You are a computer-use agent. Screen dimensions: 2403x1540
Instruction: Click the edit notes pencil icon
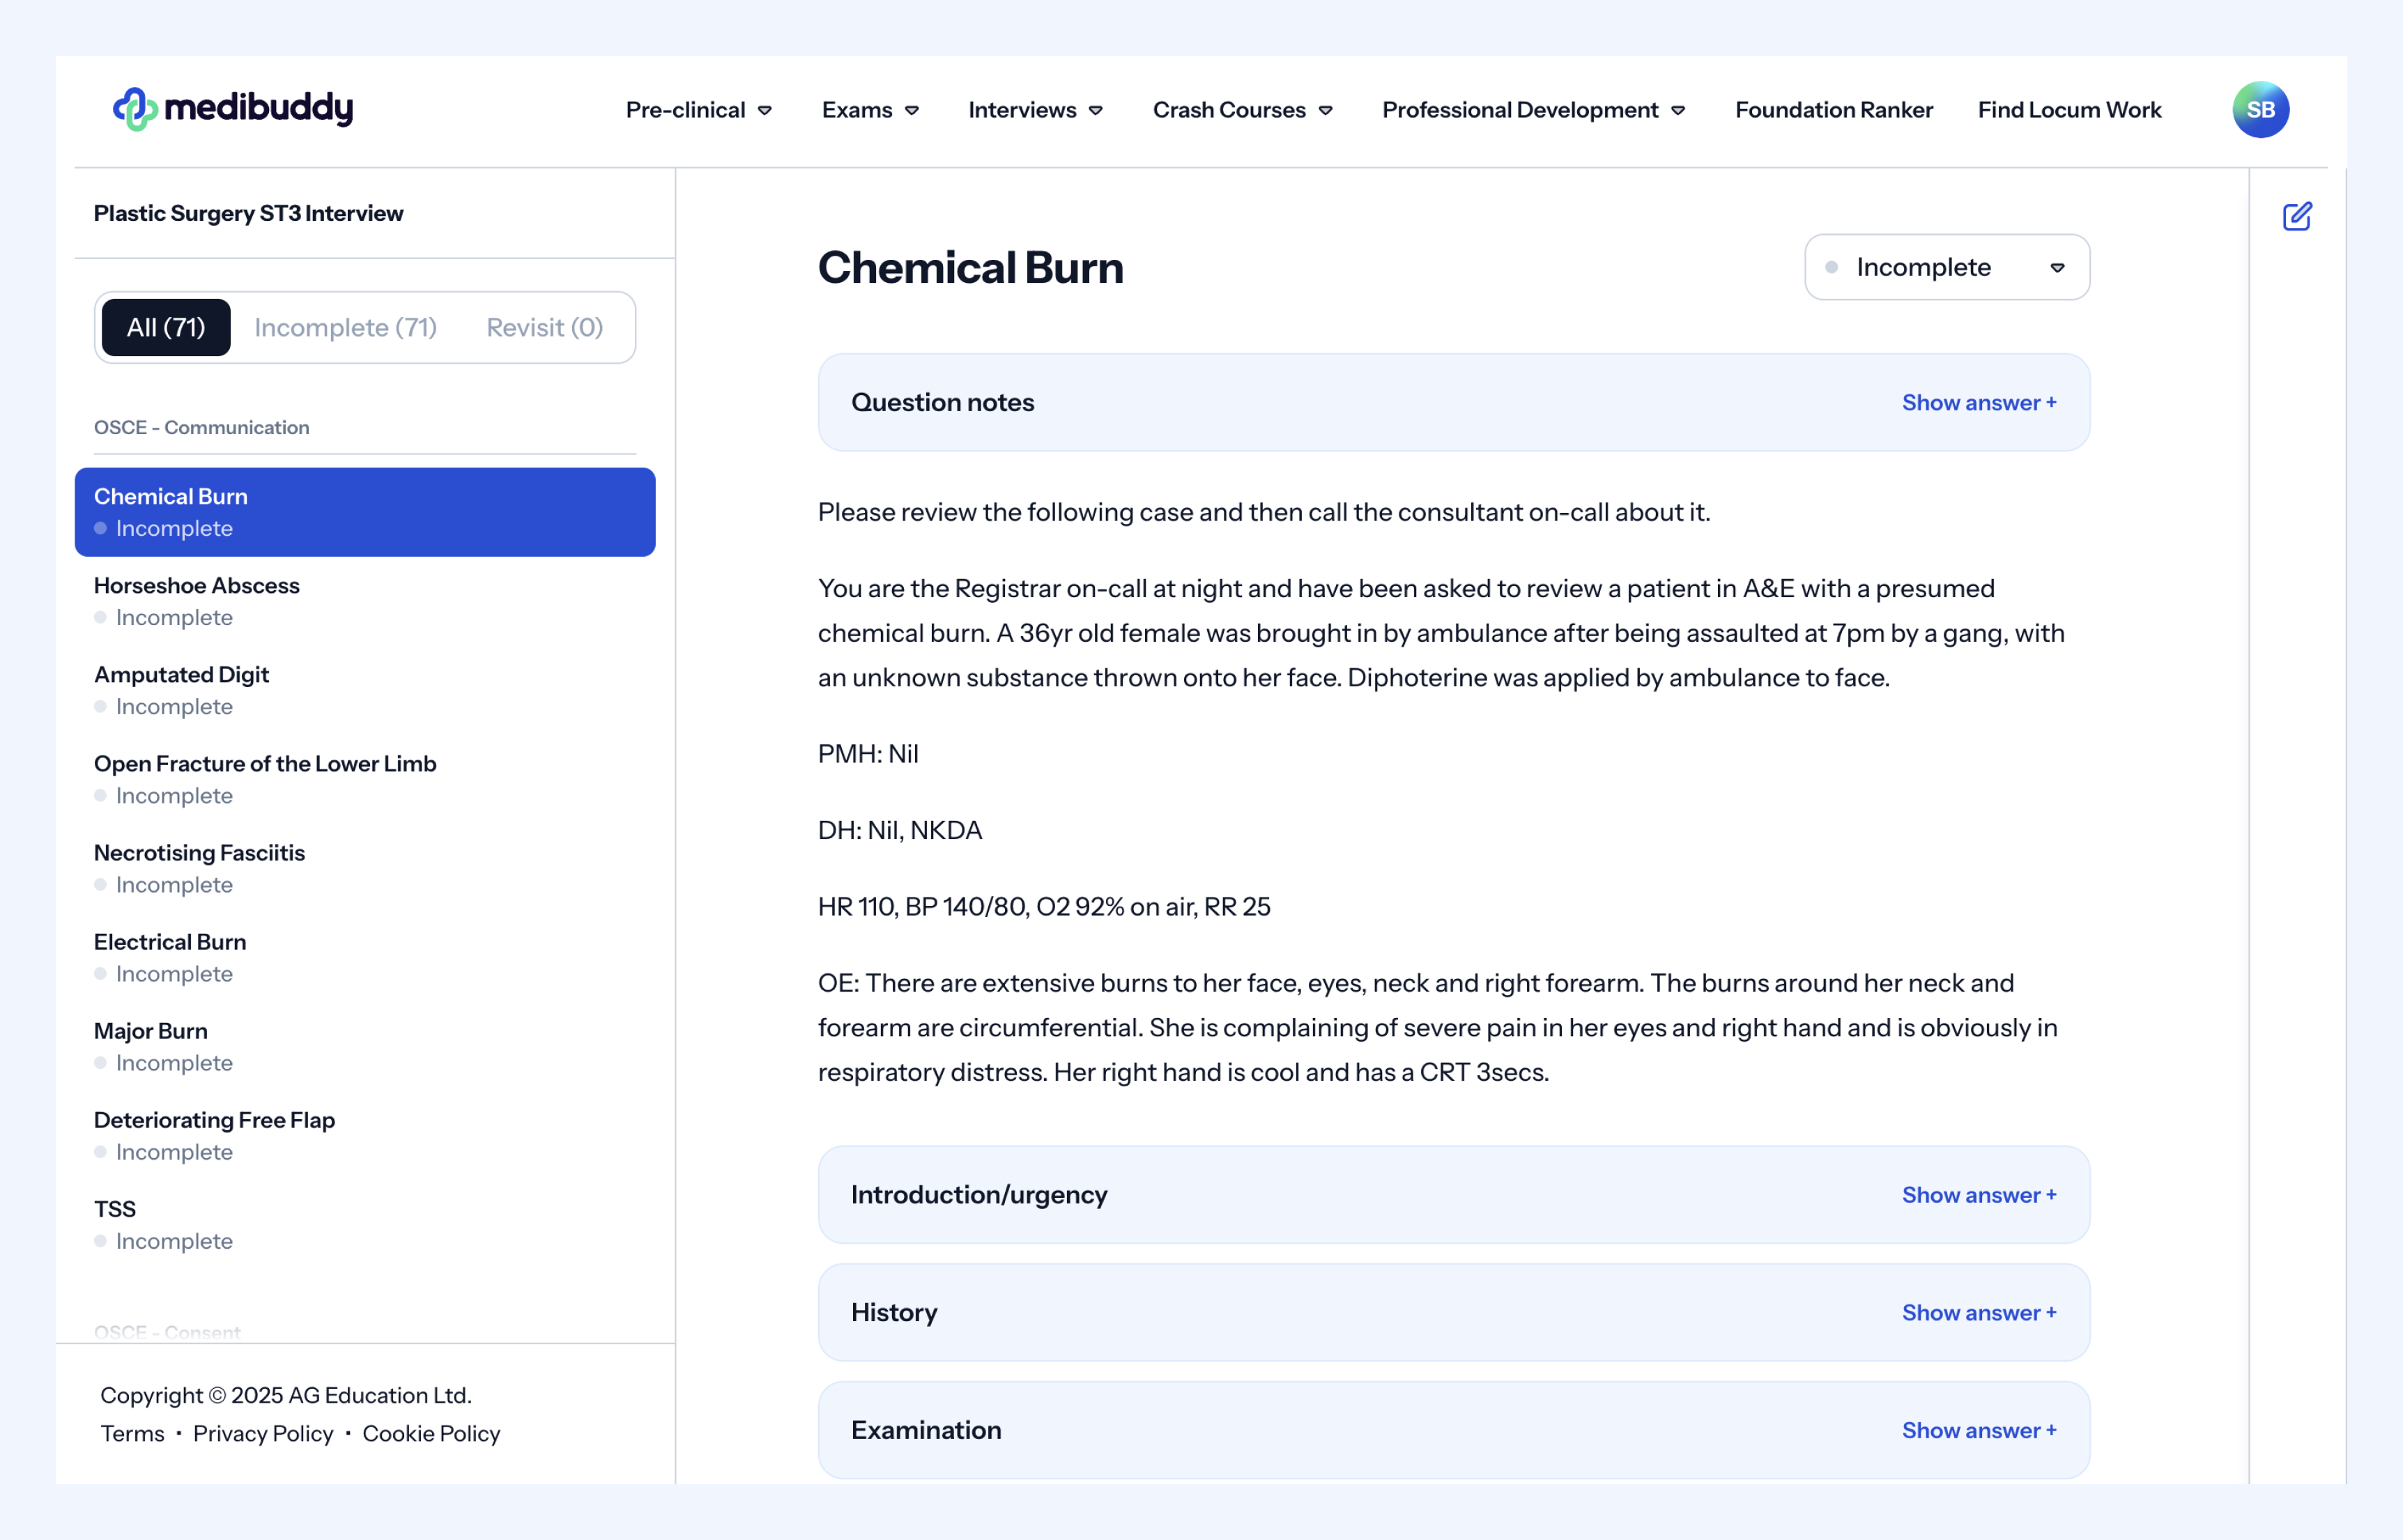coord(2296,216)
